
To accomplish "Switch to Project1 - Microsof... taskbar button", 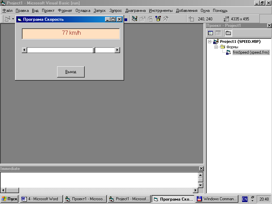I will (x=129, y=199).
